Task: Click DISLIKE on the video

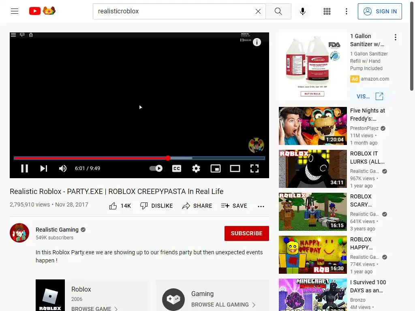Action: (x=156, y=206)
